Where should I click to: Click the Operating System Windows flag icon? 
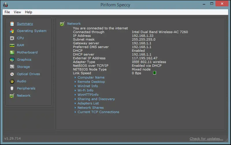point(12,31)
